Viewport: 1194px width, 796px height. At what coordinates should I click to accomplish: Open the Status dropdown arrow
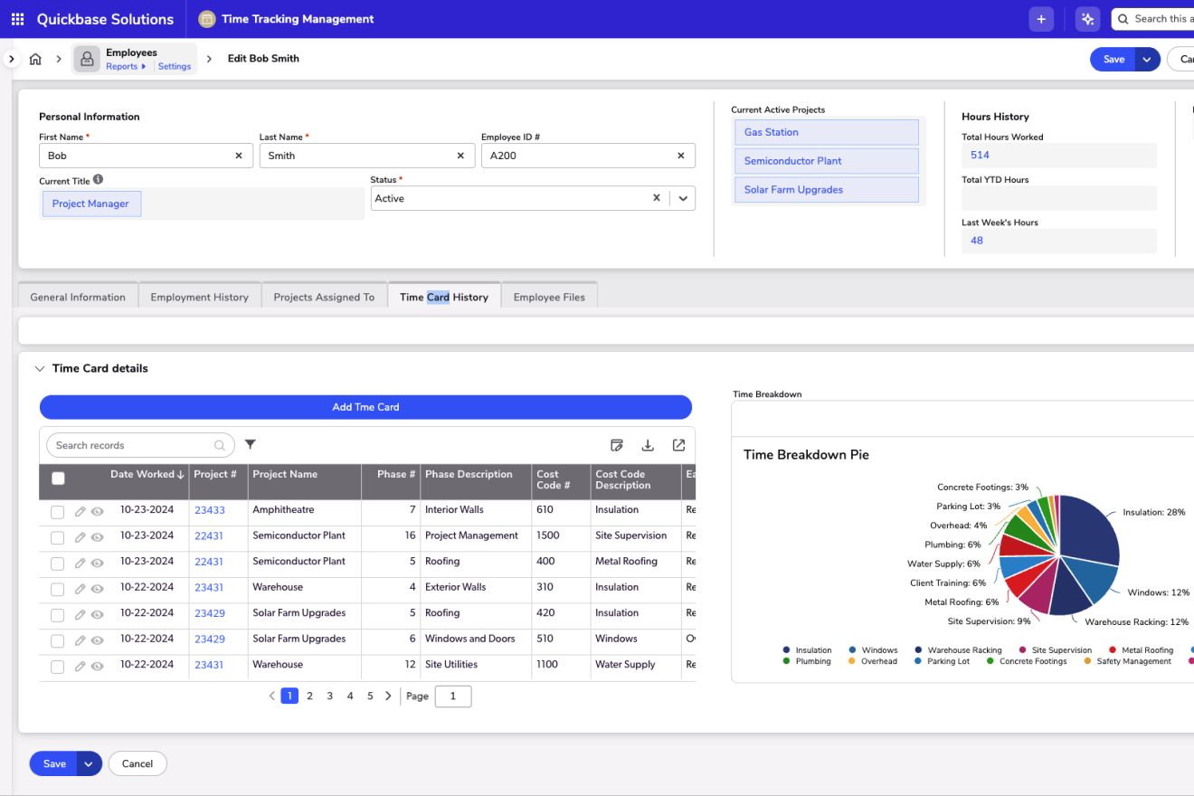point(683,199)
